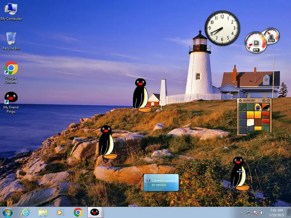Open the network status tray icon

tap(248, 213)
